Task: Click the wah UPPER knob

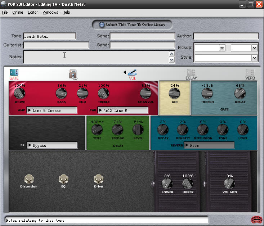Action: click(x=188, y=184)
